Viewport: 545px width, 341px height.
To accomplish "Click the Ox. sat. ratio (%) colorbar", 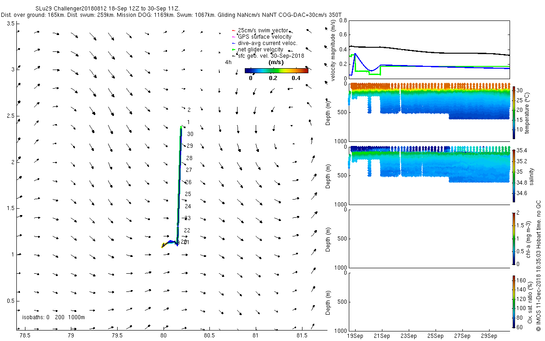I will [x=514, y=302].
